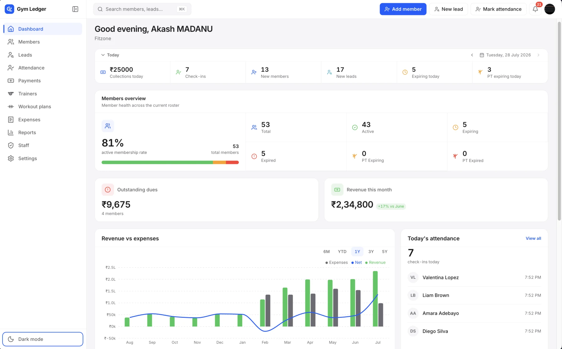Open Reports in sidebar

[x=43, y=132]
